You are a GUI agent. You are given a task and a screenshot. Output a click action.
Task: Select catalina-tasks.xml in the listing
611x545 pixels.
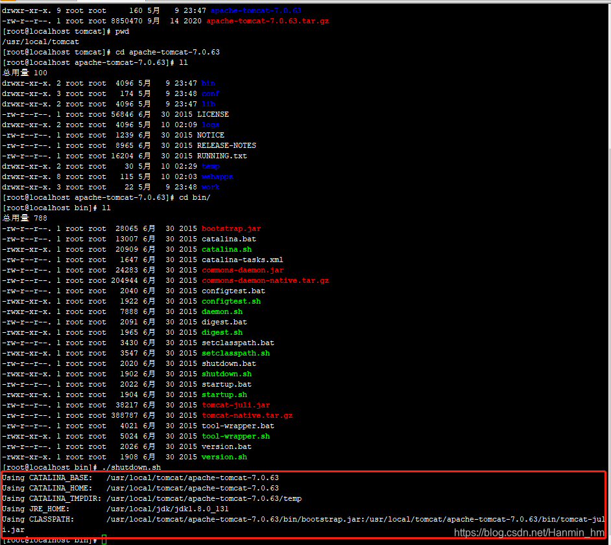click(243, 260)
